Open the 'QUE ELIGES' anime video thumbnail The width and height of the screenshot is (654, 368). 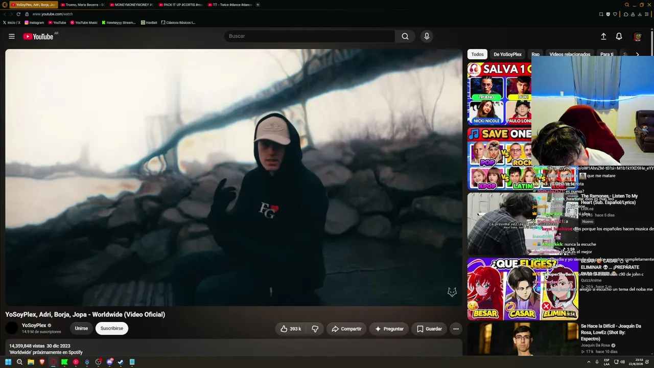point(522,289)
